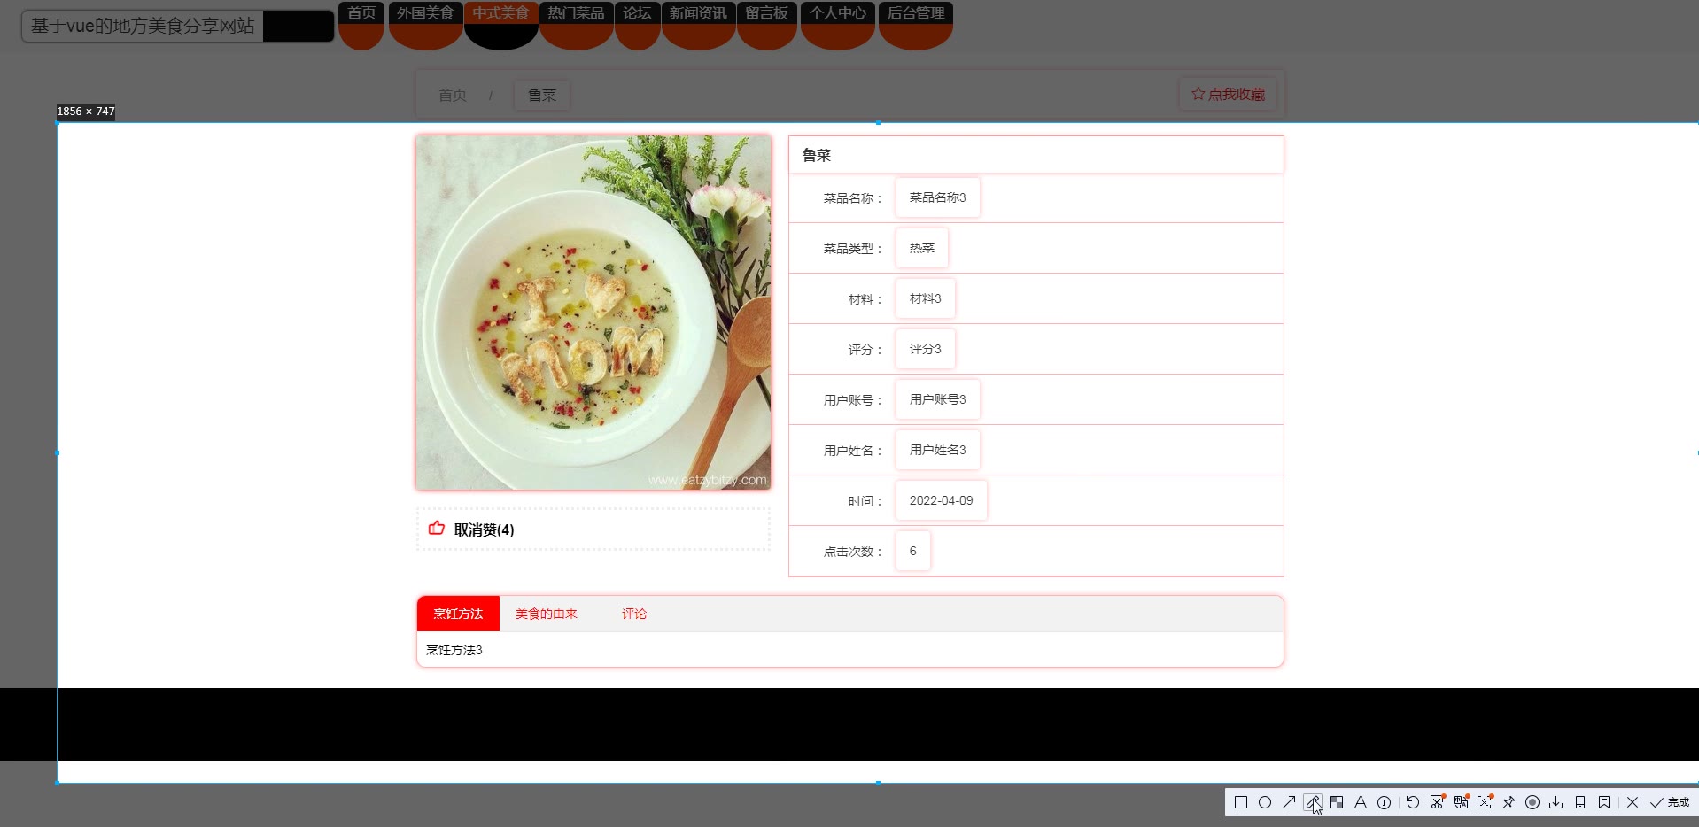The image size is (1699, 827).
Task: Undo the last annotation
Action: click(1413, 802)
